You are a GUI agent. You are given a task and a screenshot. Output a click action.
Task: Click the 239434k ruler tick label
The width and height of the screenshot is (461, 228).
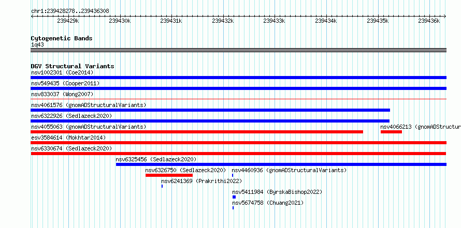(326, 21)
